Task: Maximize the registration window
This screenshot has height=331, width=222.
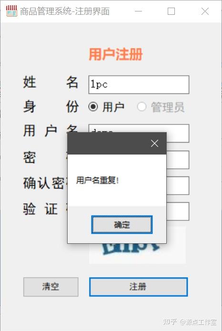Action: [171, 11]
